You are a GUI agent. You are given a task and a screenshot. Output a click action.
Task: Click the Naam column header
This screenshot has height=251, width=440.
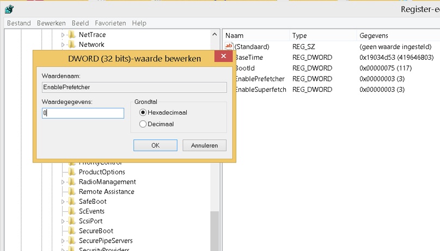click(x=256, y=35)
